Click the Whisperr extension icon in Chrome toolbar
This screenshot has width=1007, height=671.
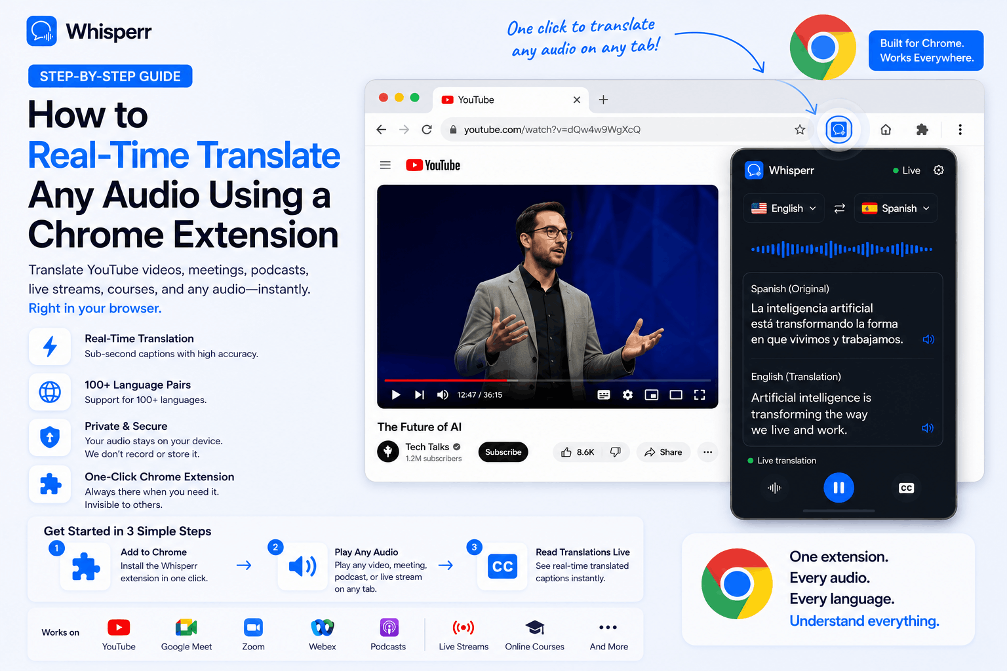coord(839,130)
